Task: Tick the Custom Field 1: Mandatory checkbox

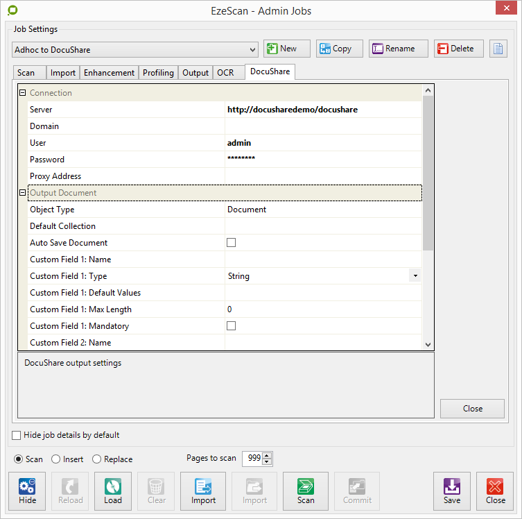Action: tap(232, 326)
